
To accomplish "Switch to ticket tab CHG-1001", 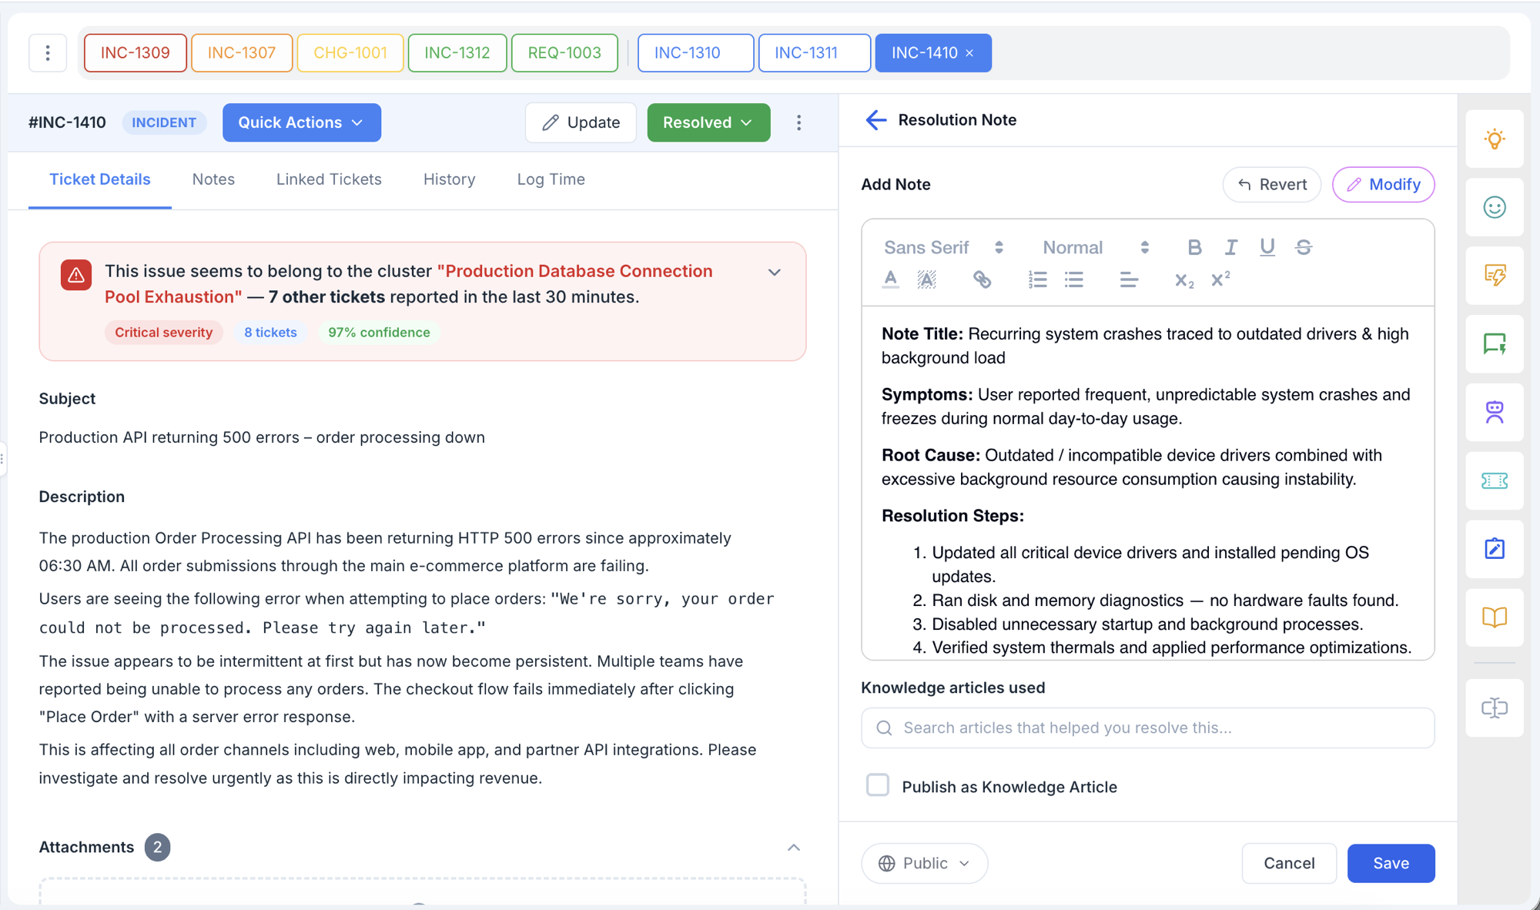I will (350, 53).
